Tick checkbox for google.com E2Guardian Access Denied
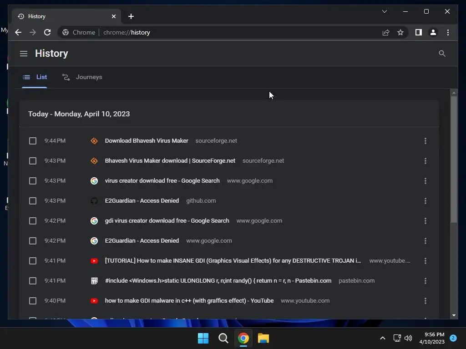The image size is (466, 349). point(33,241)
